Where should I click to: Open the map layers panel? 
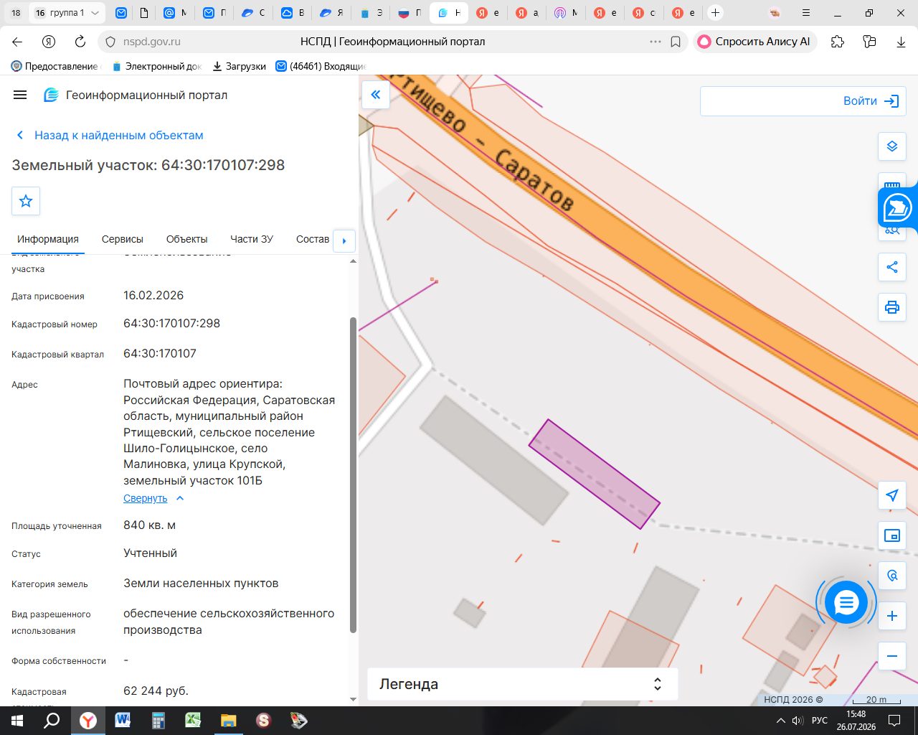point(892,146)
